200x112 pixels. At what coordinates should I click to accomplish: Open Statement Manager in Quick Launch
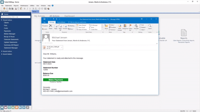click(x=11, y=48)
